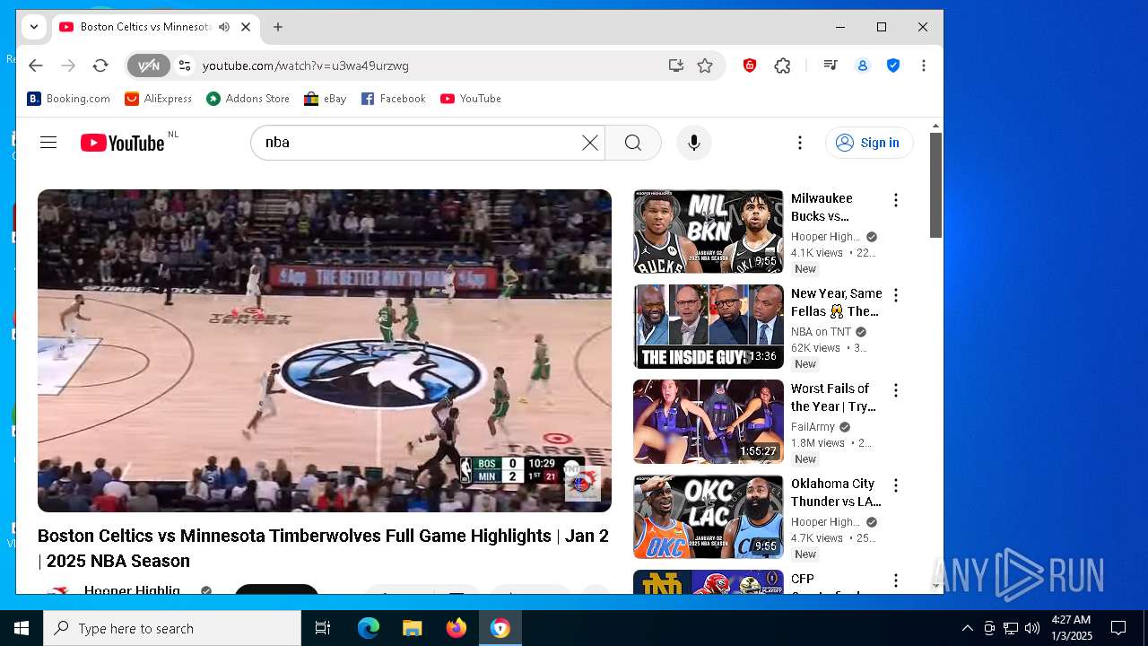Open Facebook bookmark
The width and height of the screenshot is (1148, 646).
click(394, 99)
